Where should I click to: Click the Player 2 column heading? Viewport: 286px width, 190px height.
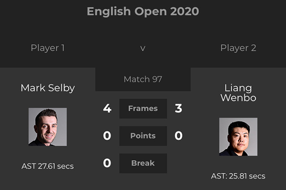pos(238,48)
